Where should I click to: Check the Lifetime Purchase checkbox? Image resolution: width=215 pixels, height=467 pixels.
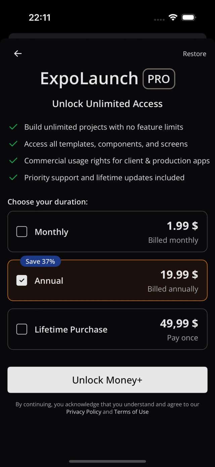pos(22,329)
